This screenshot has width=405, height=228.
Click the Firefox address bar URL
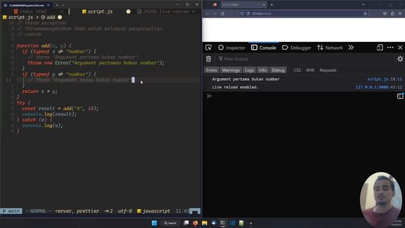click(x=261, y=13)
